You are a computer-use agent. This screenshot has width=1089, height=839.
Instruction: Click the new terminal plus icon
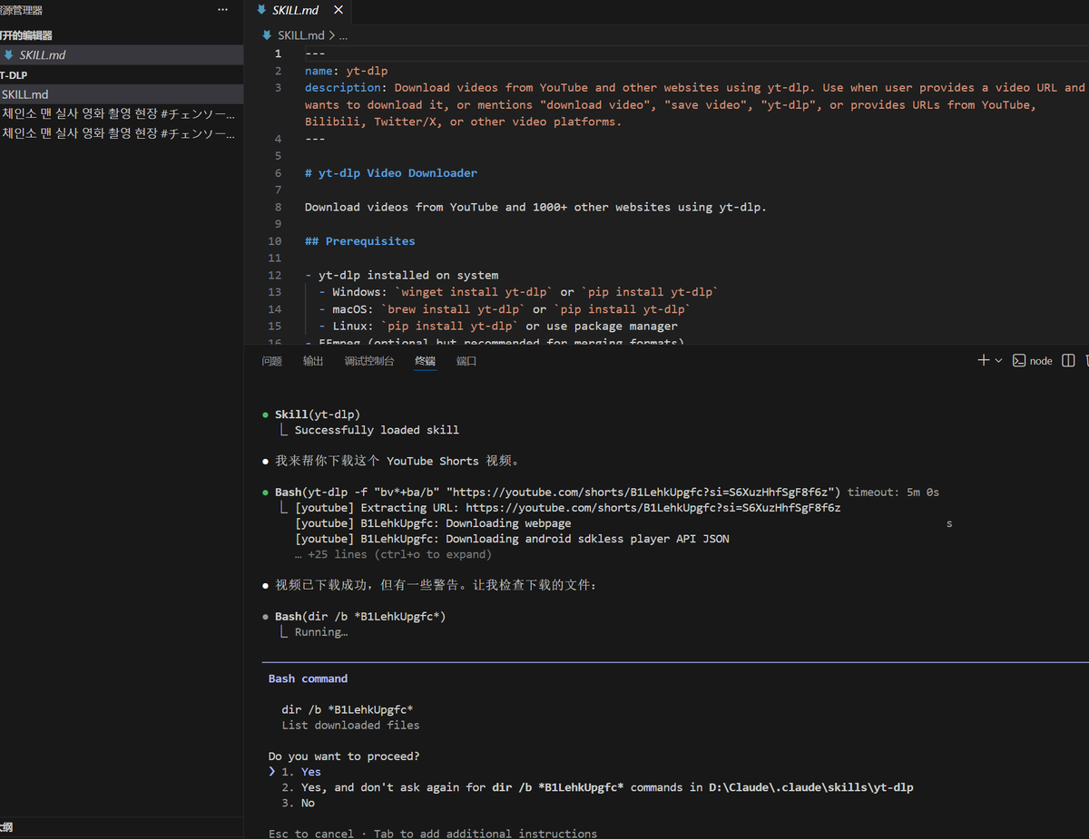point(983,360)
